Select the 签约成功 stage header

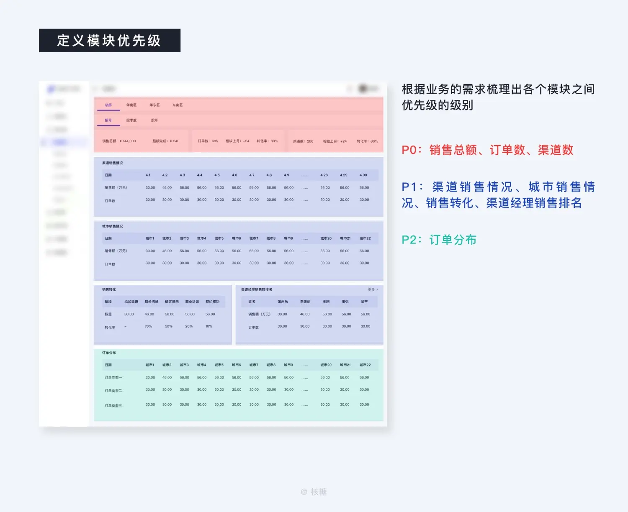click(x=213, y=302)
